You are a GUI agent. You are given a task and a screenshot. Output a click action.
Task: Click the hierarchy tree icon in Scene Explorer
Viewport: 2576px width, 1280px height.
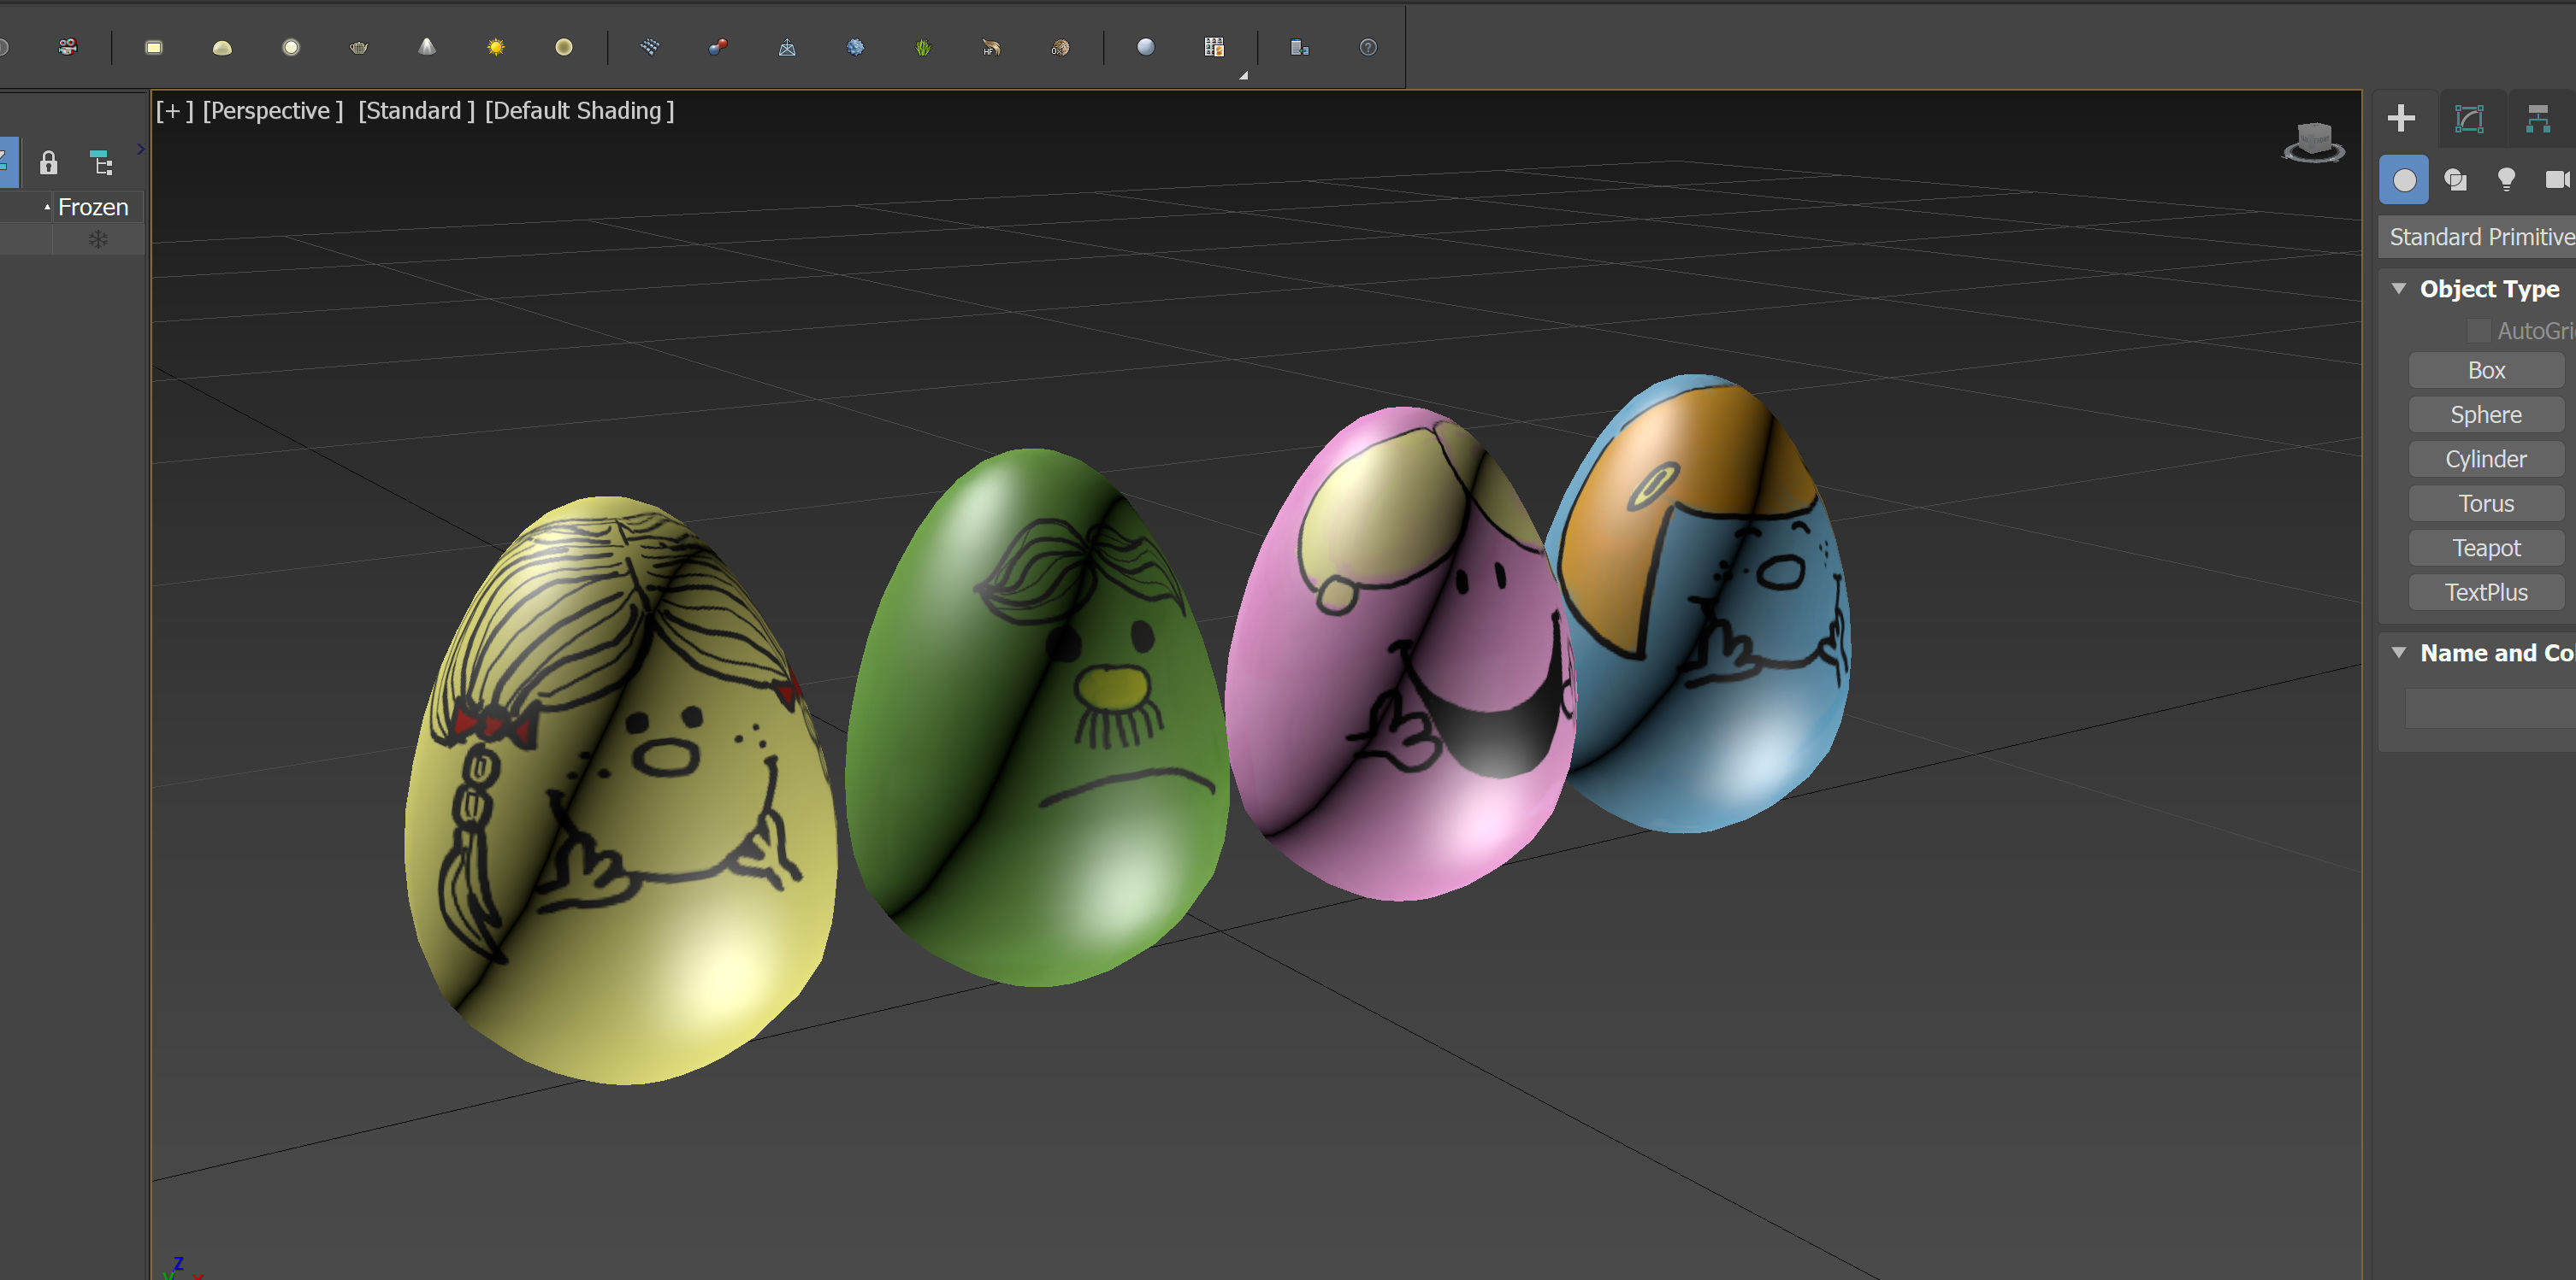tap(101, 163)
